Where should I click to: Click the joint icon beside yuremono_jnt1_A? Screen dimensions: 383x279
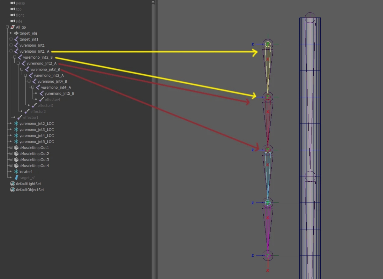[x=16, y=51]
